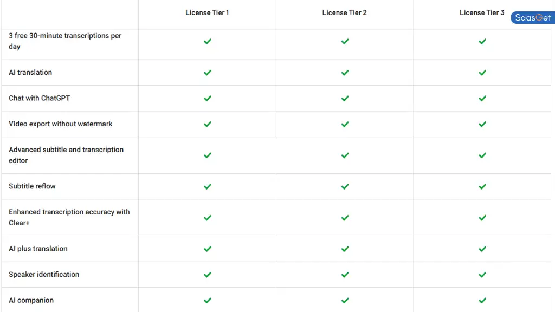The width and height of the screenshot is (555, 312).
Task: Click the Chat with ChatGPT checkmark for Tier 2
Action: [345, 99]
